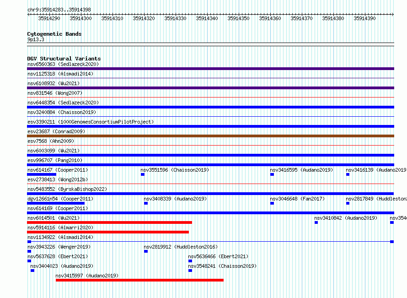Image resolution: width=407 pixels, height=298 pixels.
Task: Select the nsv3415997 (Audano2019) label
Action: click(x=87, y=276)
